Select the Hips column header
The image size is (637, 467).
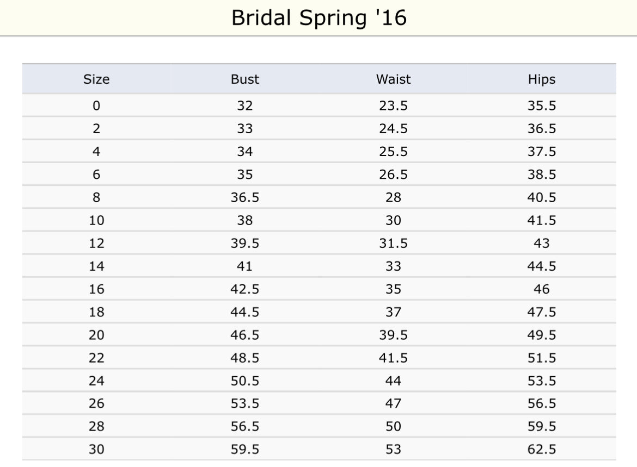click(x=541, y=79)
